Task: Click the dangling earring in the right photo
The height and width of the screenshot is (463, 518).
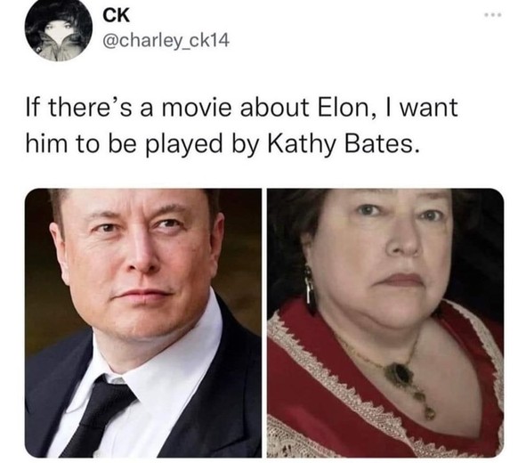Action: (x=309, y=287)
